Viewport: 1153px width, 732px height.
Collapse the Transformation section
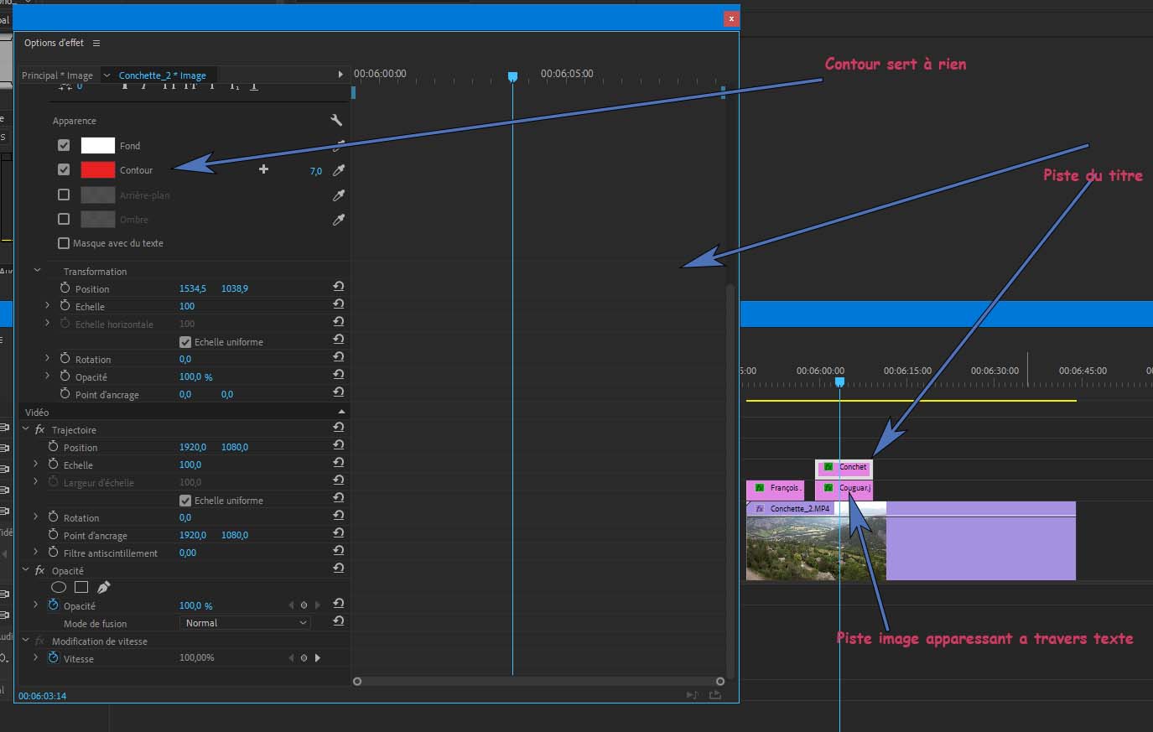click(37, 271)
